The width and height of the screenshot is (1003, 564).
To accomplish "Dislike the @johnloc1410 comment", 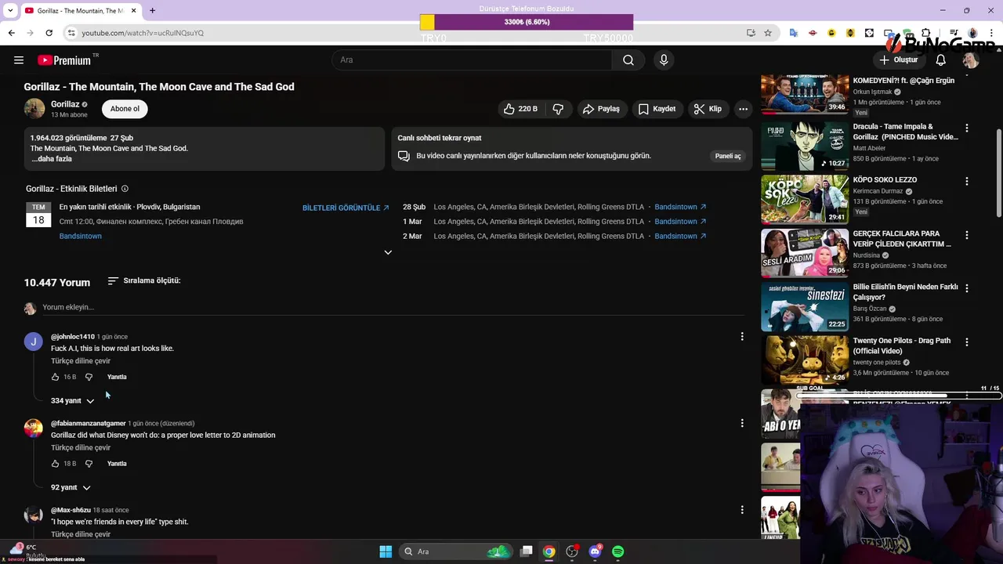I will (89, 377).
